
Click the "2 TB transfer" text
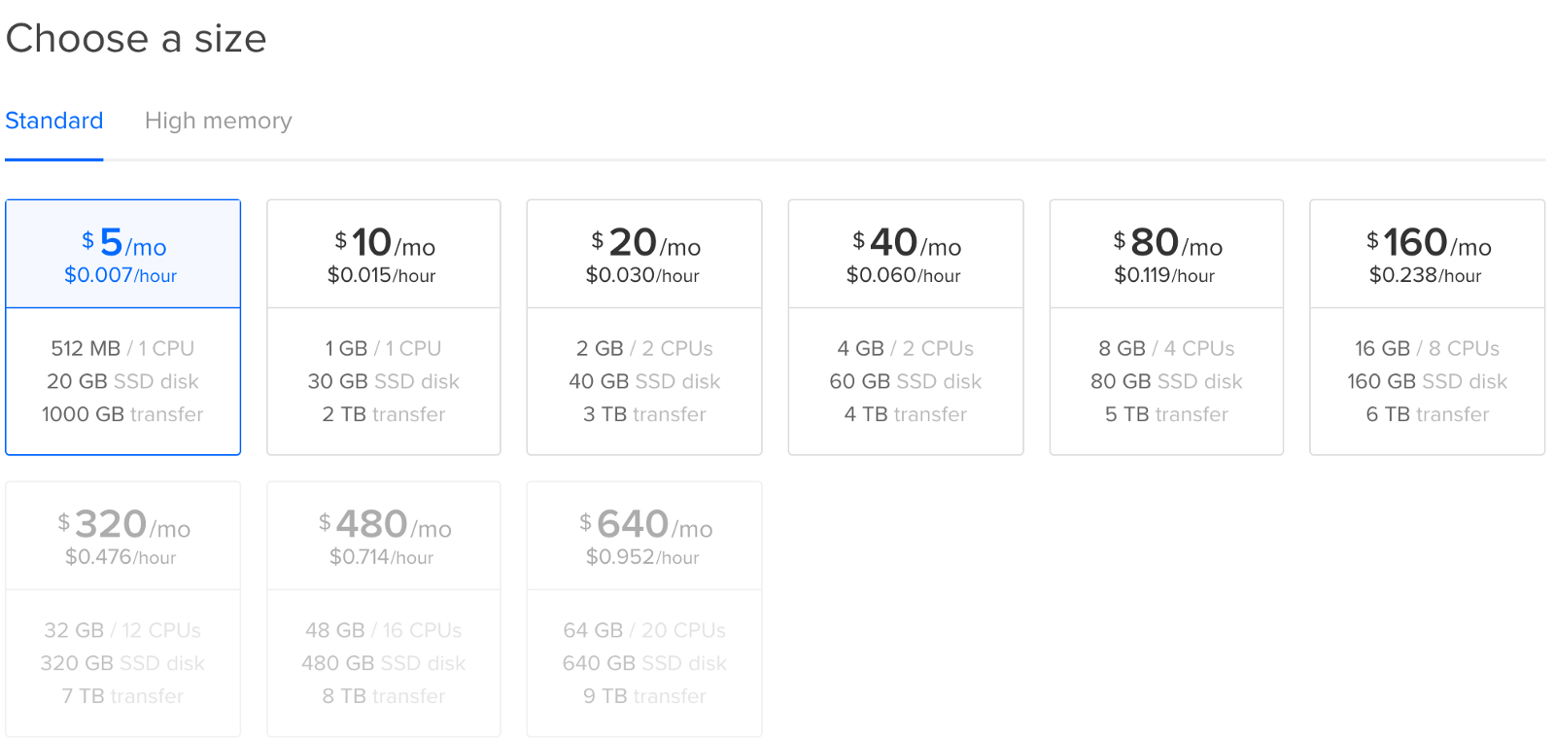(x=384, y=414)
